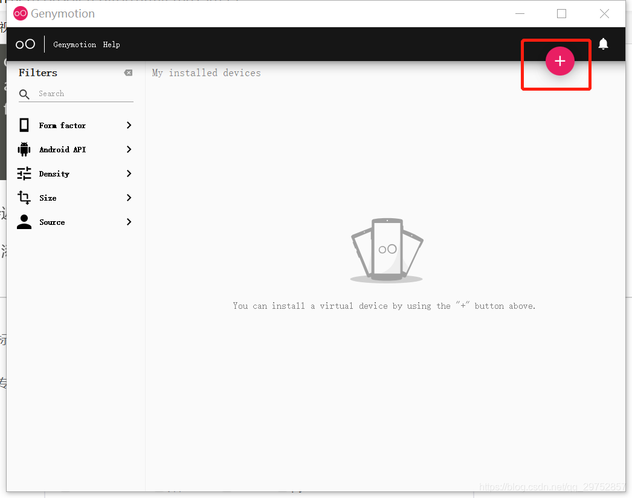This screenshot has height=498, width=632.
Task: Minimize the Genymotion window
Action: point(520,14)
